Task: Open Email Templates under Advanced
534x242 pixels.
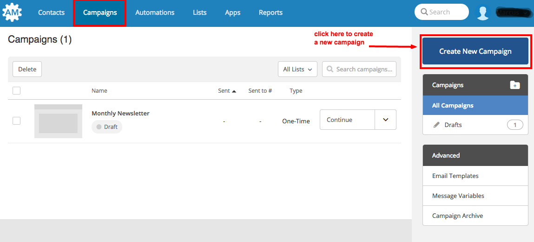Action: [x=475, y=176]
